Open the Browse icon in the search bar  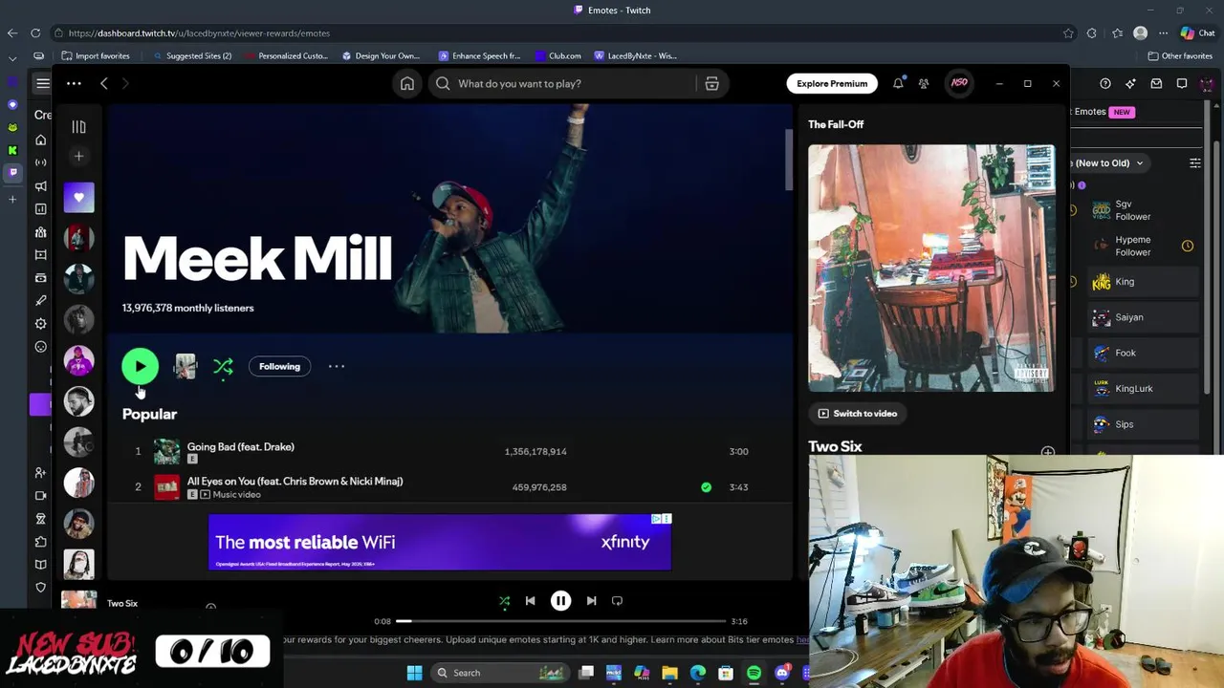(x=711, y=84)
